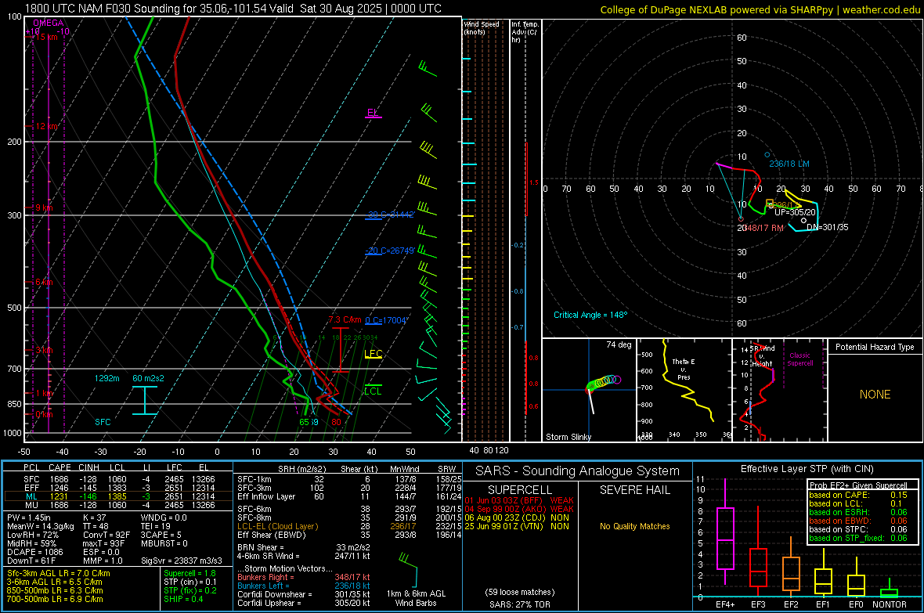
Task: Select the SFC parcel row
Action: point(118,479)
